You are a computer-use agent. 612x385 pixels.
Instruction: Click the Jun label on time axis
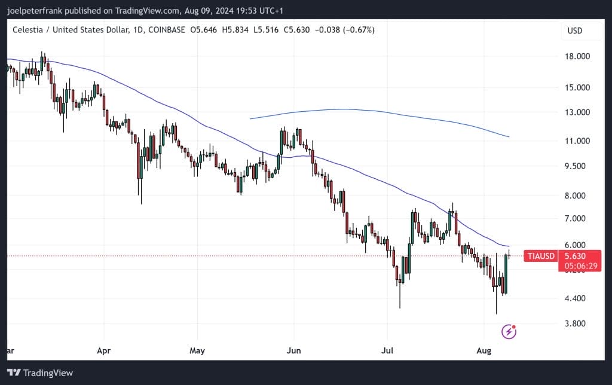point(293,351)
